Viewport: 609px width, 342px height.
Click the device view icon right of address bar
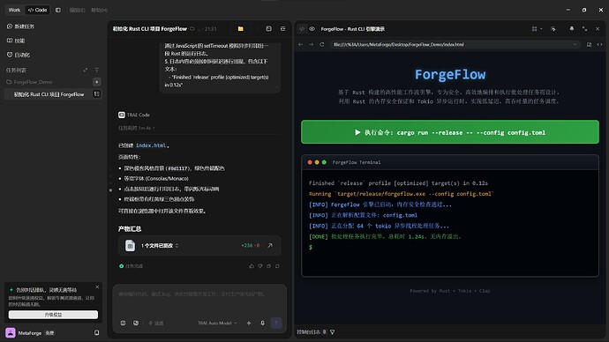[x=590, y=45]
